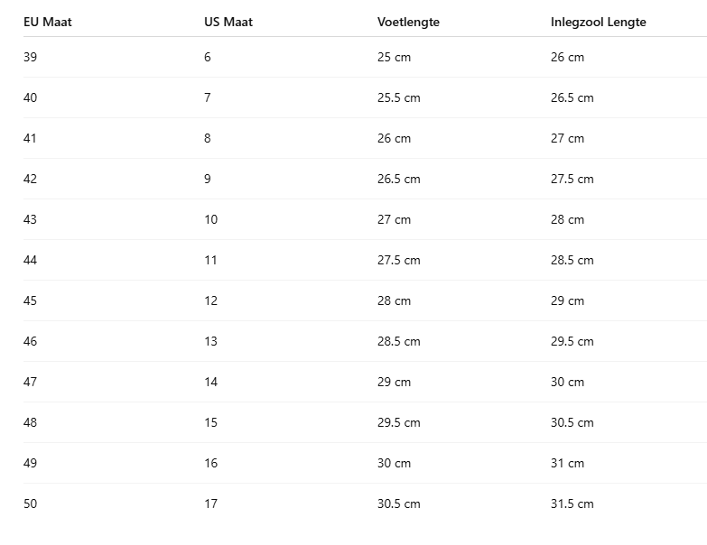This screenshot has width=707, height=545.
Task: Click the Voetlengte column header
Action: [408, 22]
